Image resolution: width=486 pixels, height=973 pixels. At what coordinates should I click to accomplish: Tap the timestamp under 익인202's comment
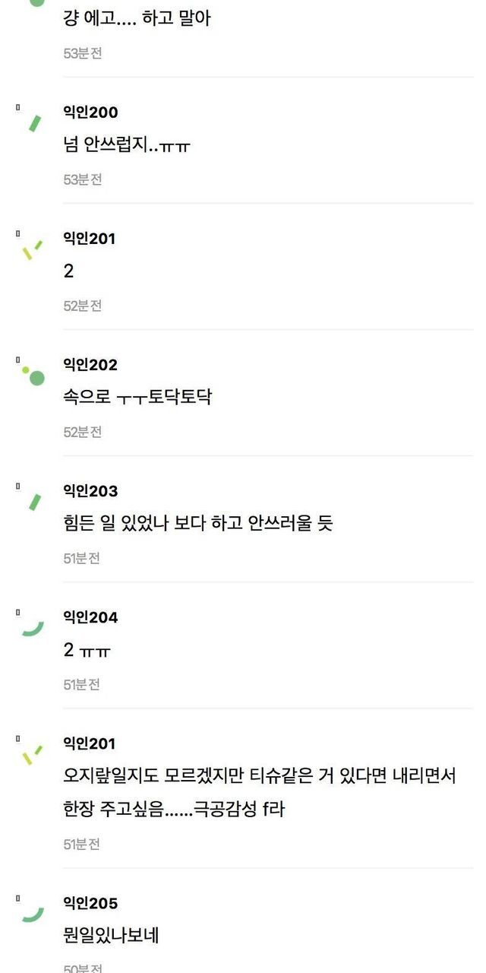click(82, 432)
